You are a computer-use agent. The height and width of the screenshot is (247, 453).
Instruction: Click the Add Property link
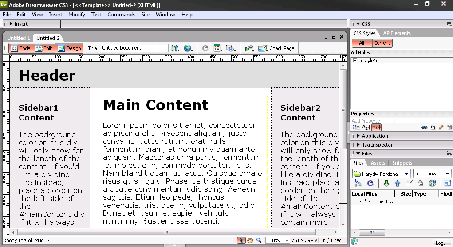366,121
